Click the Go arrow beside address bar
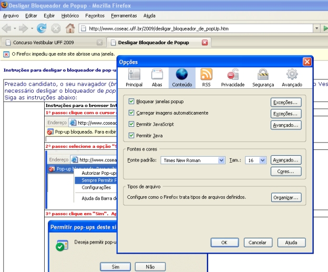This screenshot has width=328, height=272. point(325,28)
